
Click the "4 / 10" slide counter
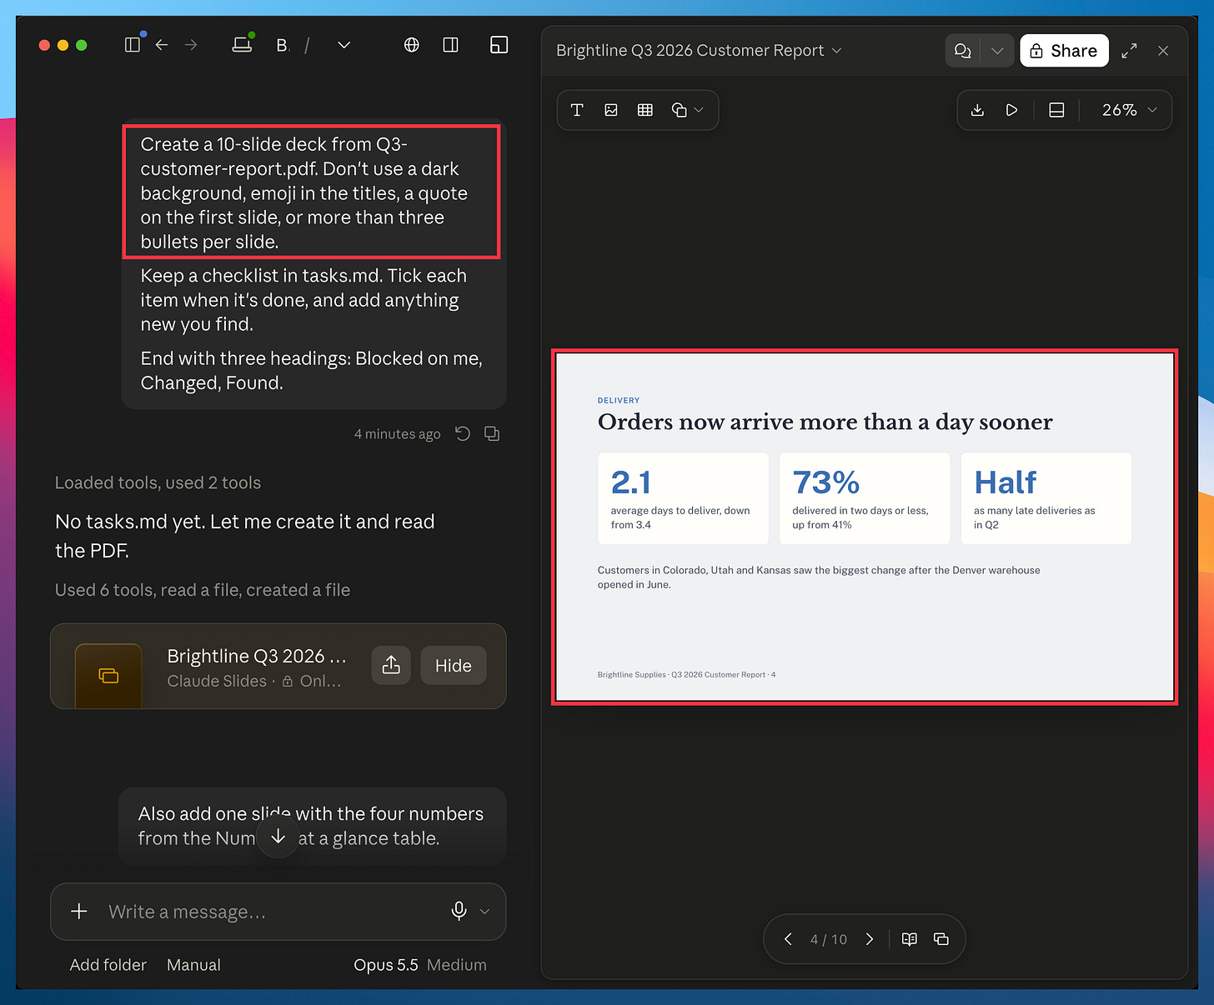coord(829,939)
